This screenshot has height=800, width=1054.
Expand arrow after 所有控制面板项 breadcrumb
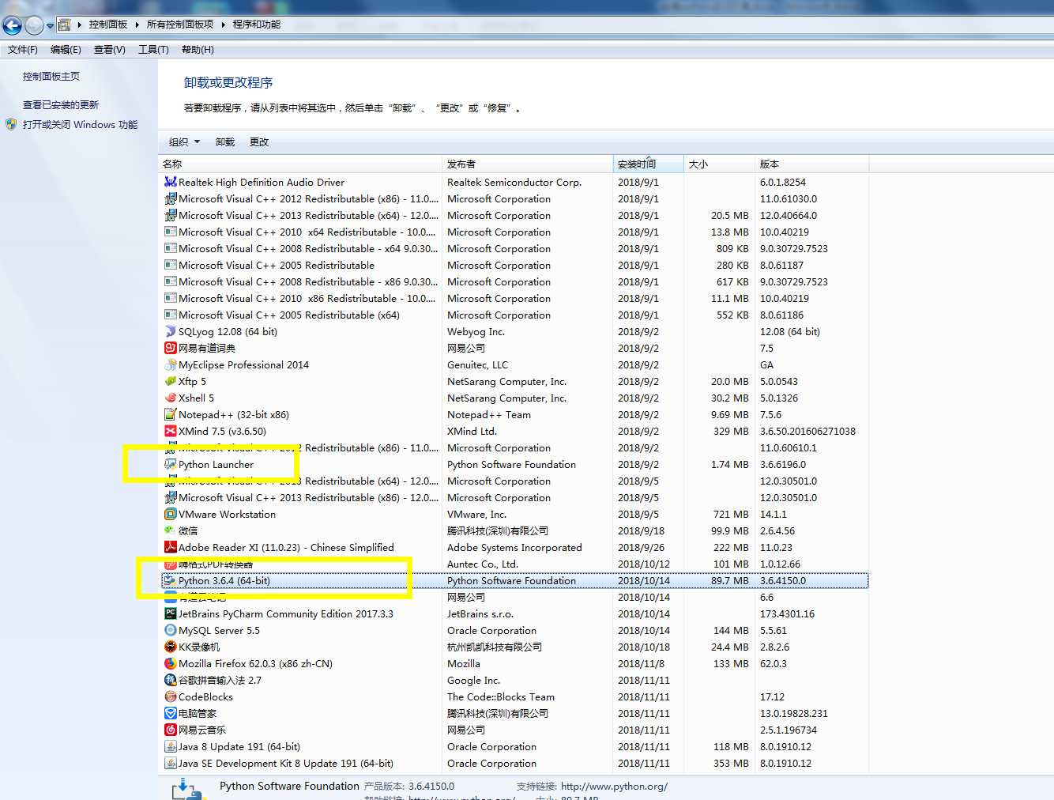click(x=224, y=25)
